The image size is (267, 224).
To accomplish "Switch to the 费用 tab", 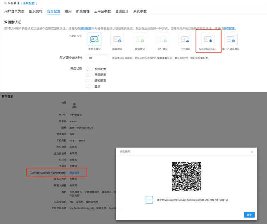I will (x=68, y=11).
